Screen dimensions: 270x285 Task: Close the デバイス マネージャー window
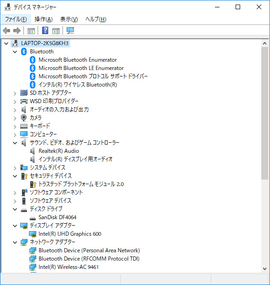click(259, 7)
